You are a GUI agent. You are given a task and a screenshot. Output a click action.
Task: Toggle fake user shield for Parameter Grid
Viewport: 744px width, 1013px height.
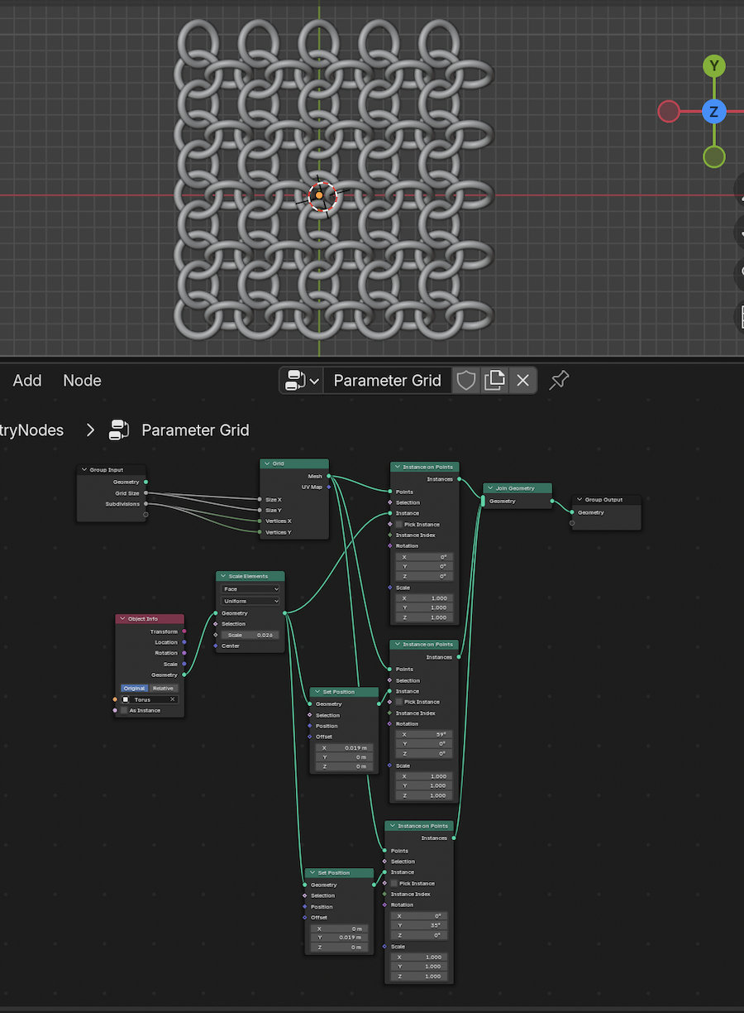tap(466, 381)
